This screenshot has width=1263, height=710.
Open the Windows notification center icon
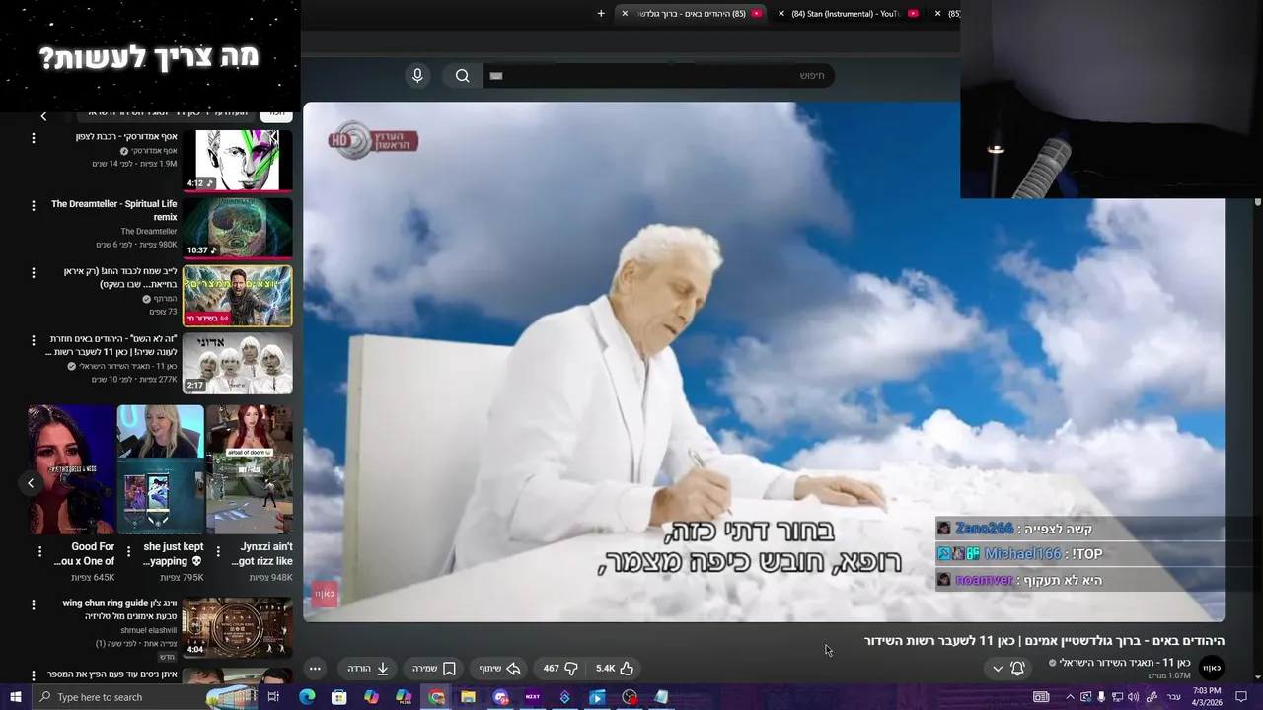pos(1241,697)
